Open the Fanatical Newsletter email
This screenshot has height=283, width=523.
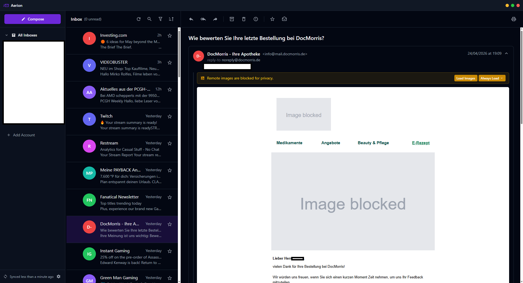(x=122, y=202)
